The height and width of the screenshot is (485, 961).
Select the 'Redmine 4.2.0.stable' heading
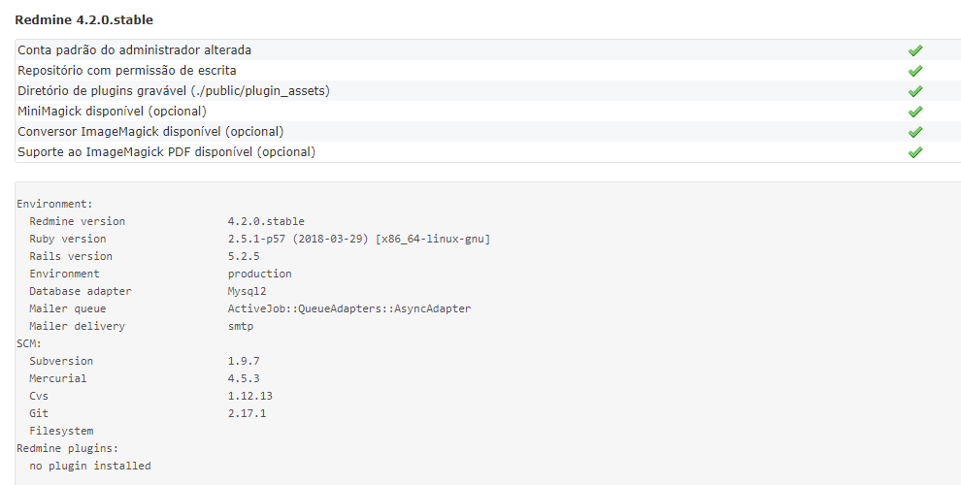tap(83, 19)
